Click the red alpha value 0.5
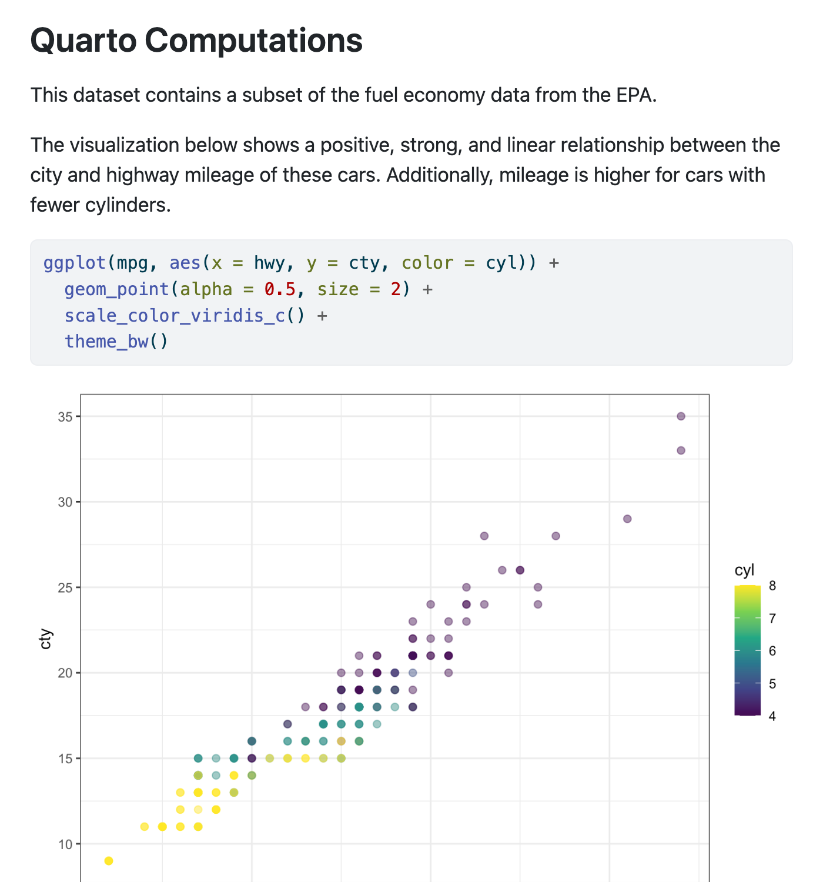Screen dimensions: 823x882 tap(280, 289)
